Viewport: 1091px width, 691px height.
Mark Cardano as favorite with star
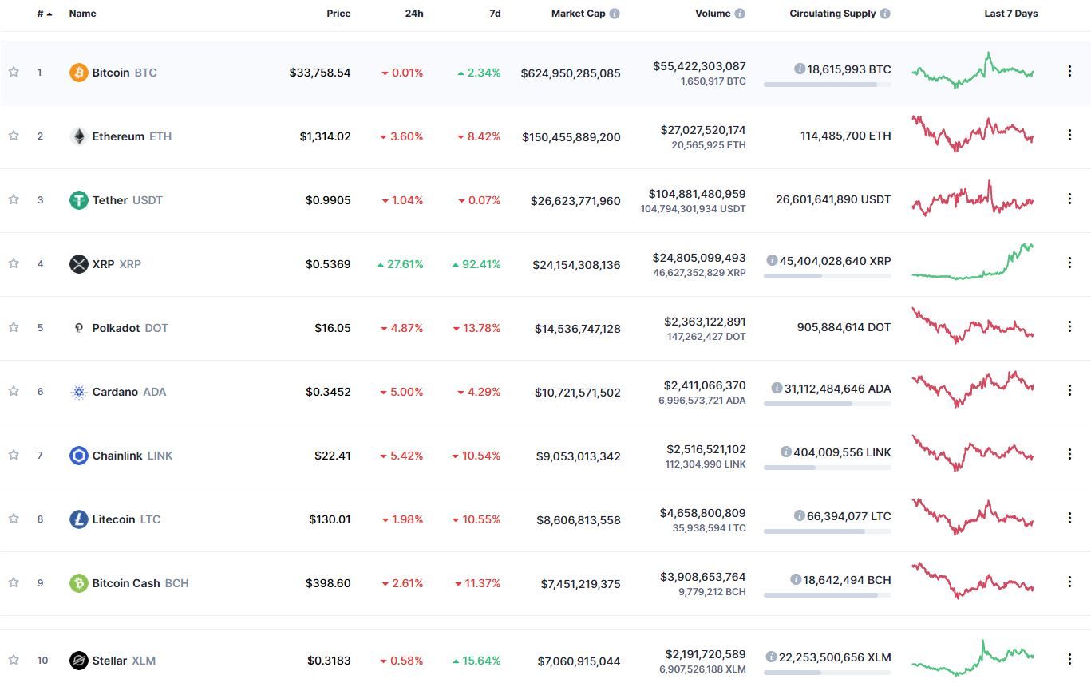pyautogui.click(x=14, y=391)
